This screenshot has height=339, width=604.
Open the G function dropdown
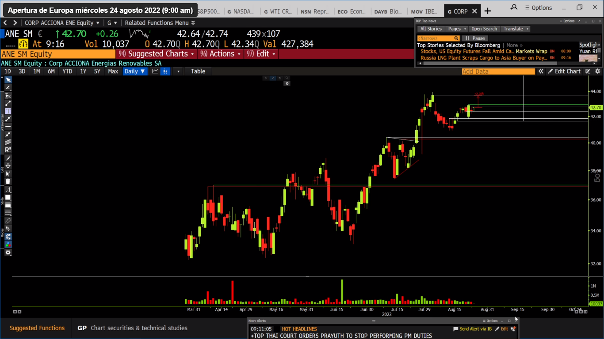click(x=112, y=23)
